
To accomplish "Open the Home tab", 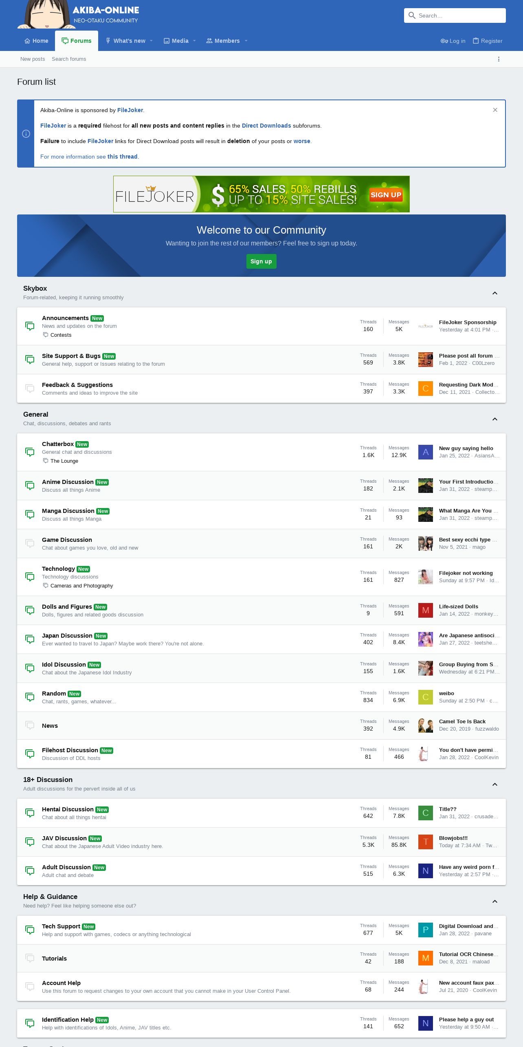I will click(36, 41).
